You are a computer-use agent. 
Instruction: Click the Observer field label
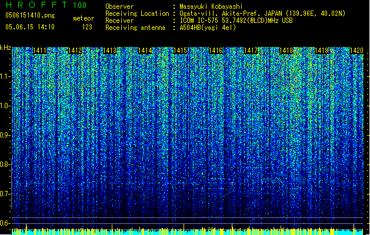click(119, 6)
